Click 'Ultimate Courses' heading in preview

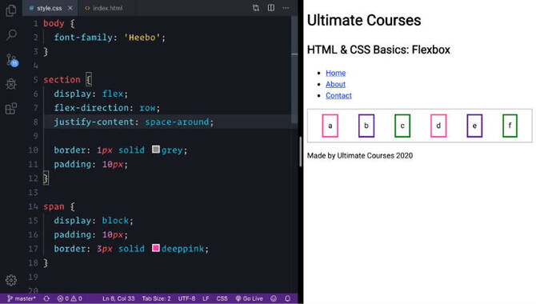pyautogui.click(x=364, y=21)
